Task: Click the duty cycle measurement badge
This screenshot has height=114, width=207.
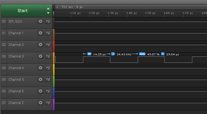Action: 142,54
